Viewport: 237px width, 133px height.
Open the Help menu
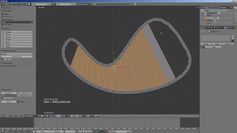tap(24, 4)
